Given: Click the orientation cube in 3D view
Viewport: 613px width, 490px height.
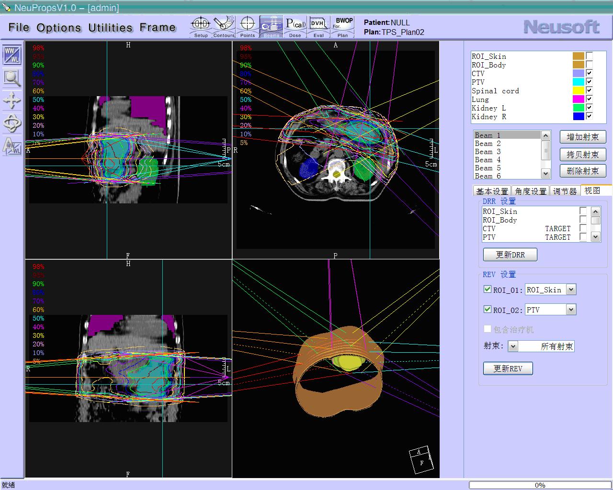Looking at the screenshot, I should tap(420, 460).
